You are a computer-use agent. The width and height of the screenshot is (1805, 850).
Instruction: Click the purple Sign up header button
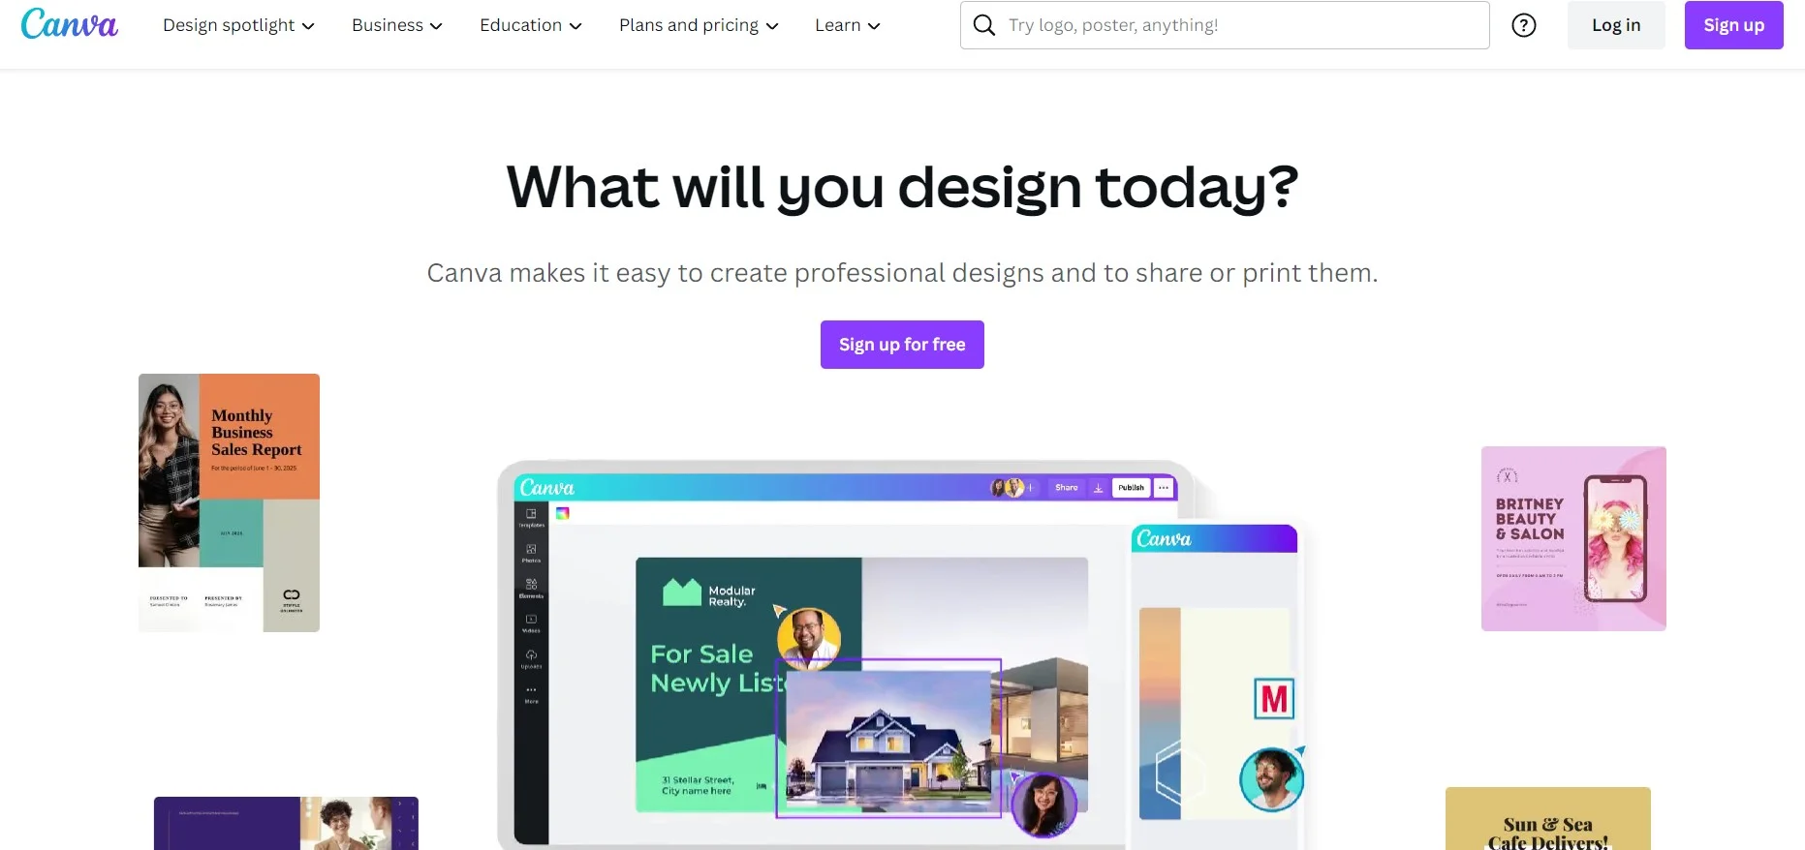point(1733,25)
